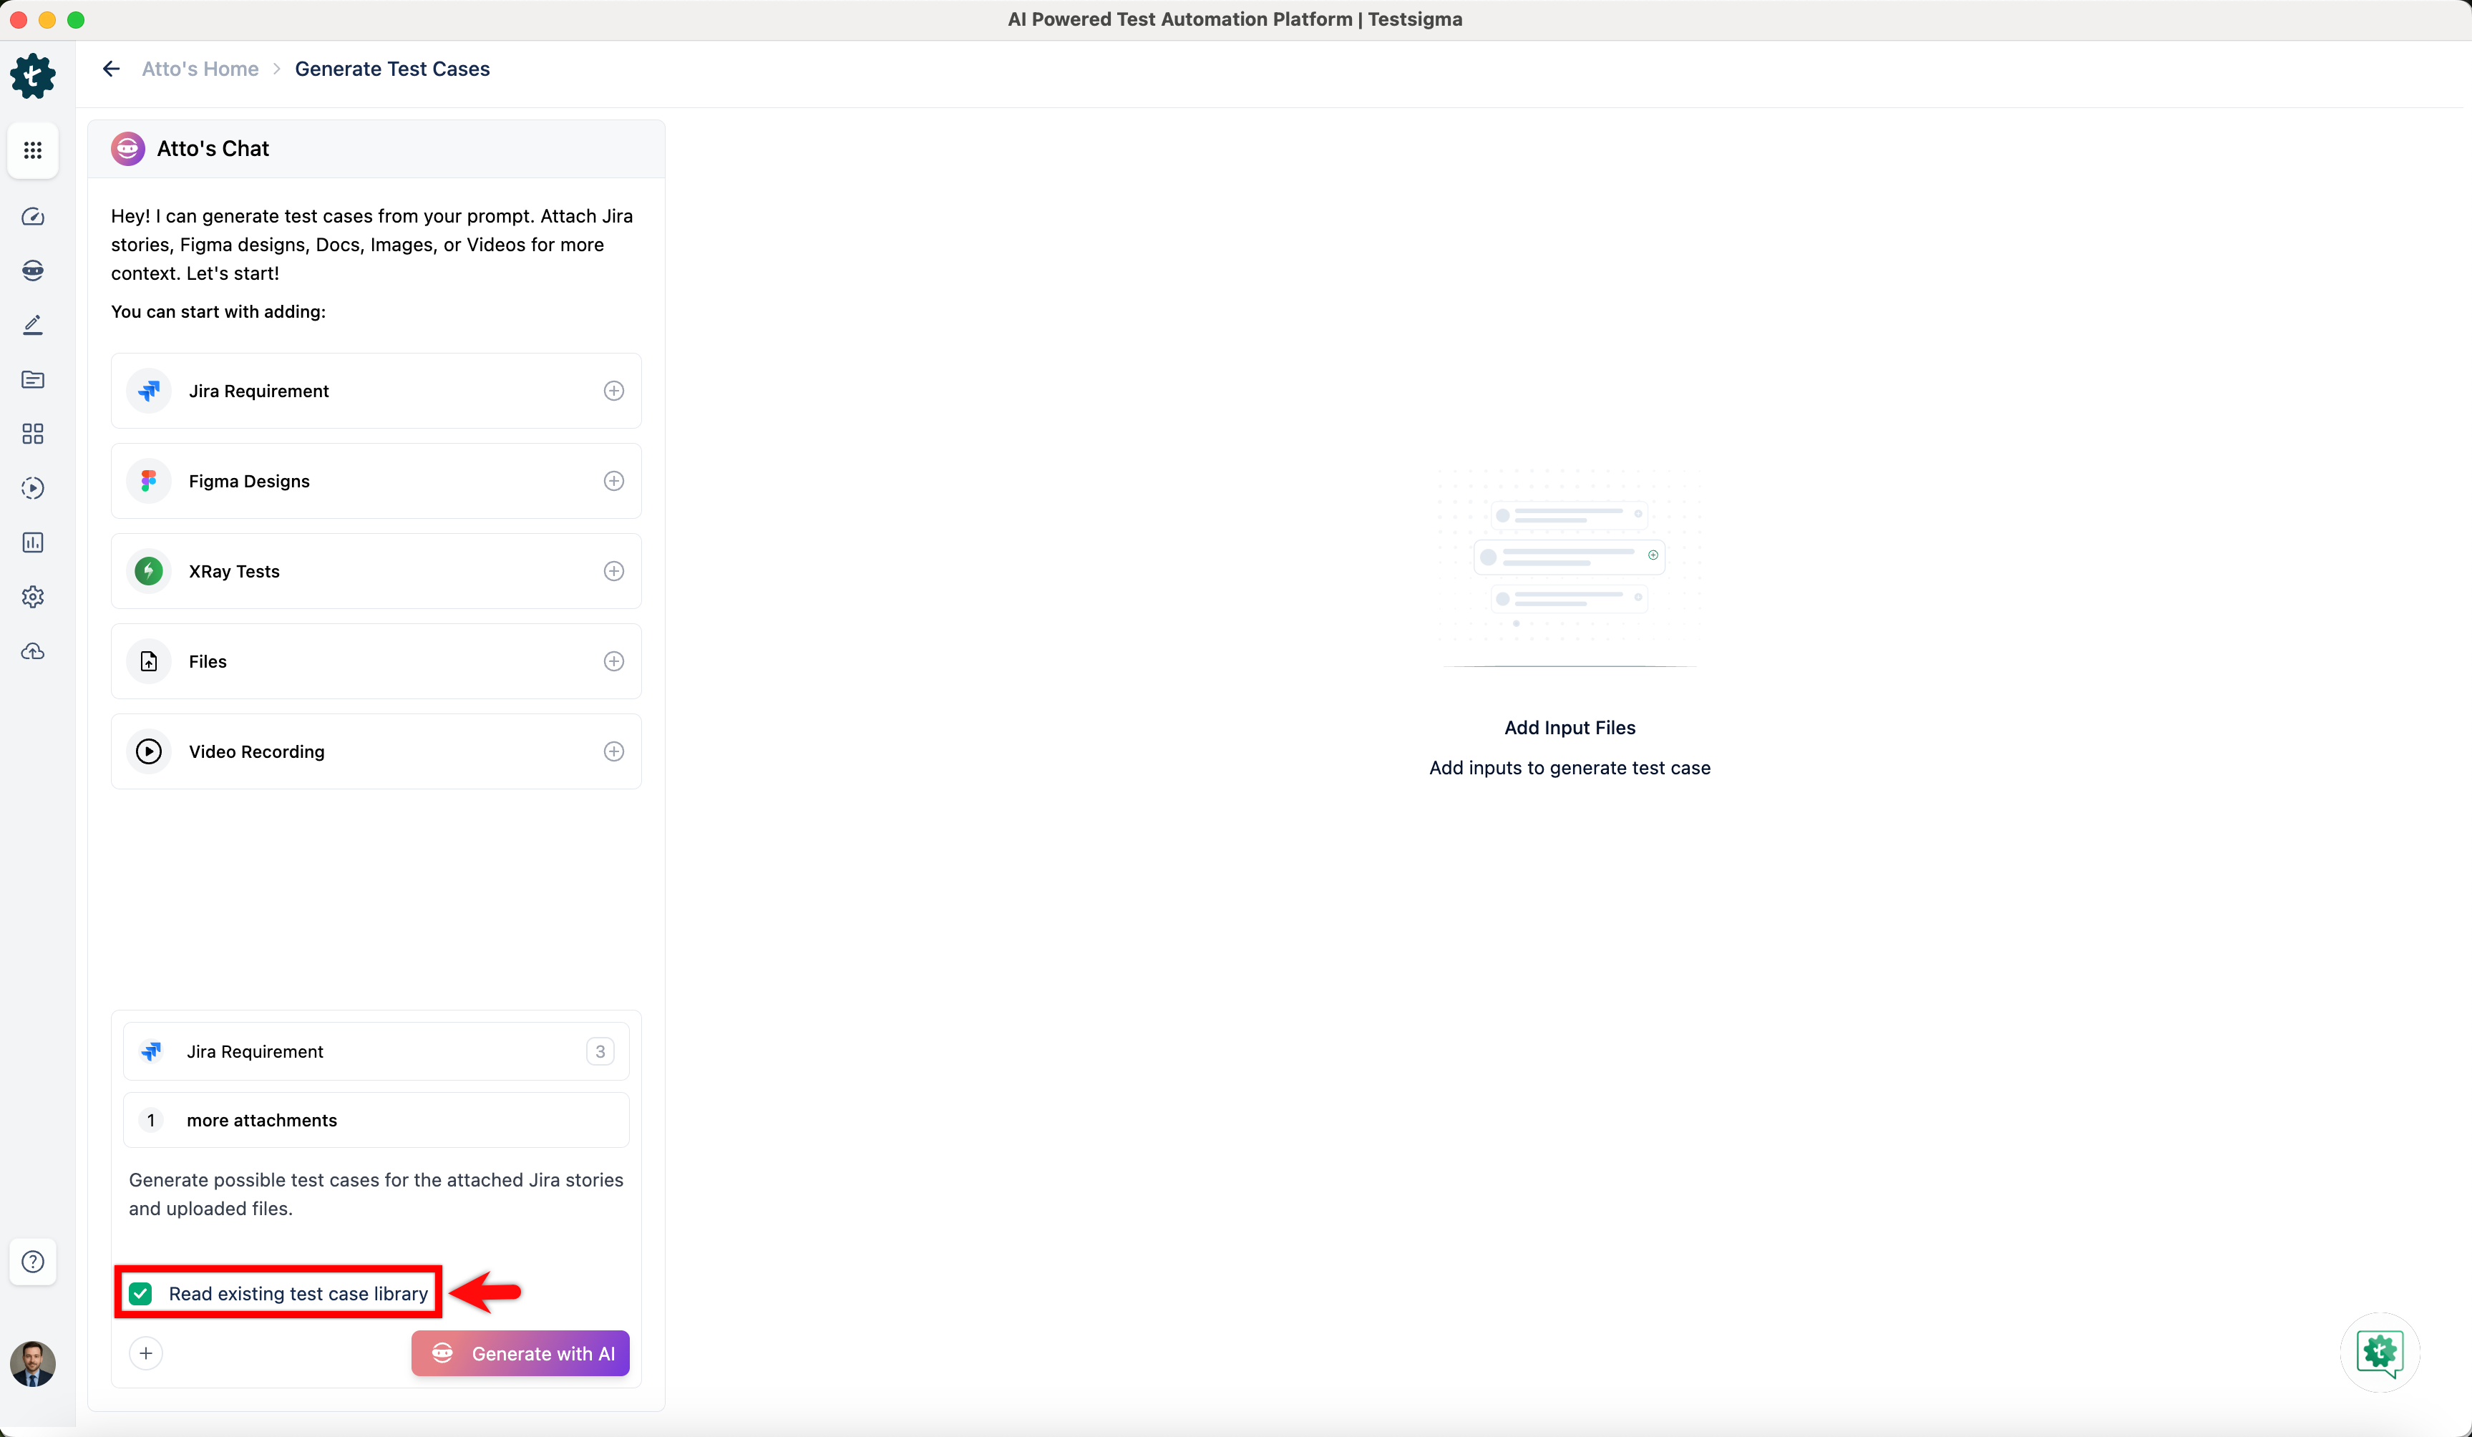Open the apps grid in the sidebar

tap(32, 150)
